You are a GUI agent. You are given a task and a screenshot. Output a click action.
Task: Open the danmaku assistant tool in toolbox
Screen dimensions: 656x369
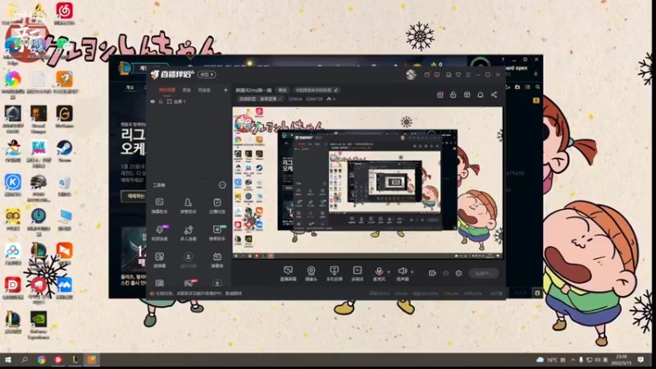tap(159, 206)
